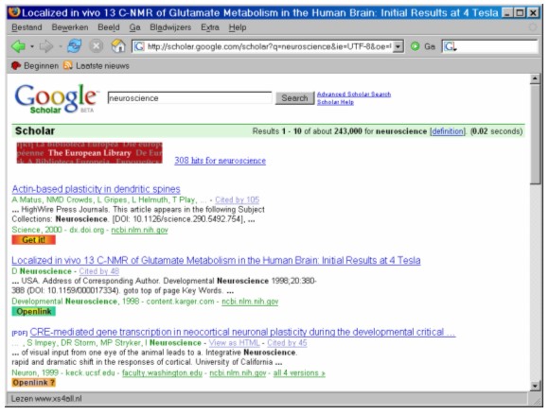The image size is (549, 415).
Task: Click the Beginnen bookmark icon
Action: [16, 66]
